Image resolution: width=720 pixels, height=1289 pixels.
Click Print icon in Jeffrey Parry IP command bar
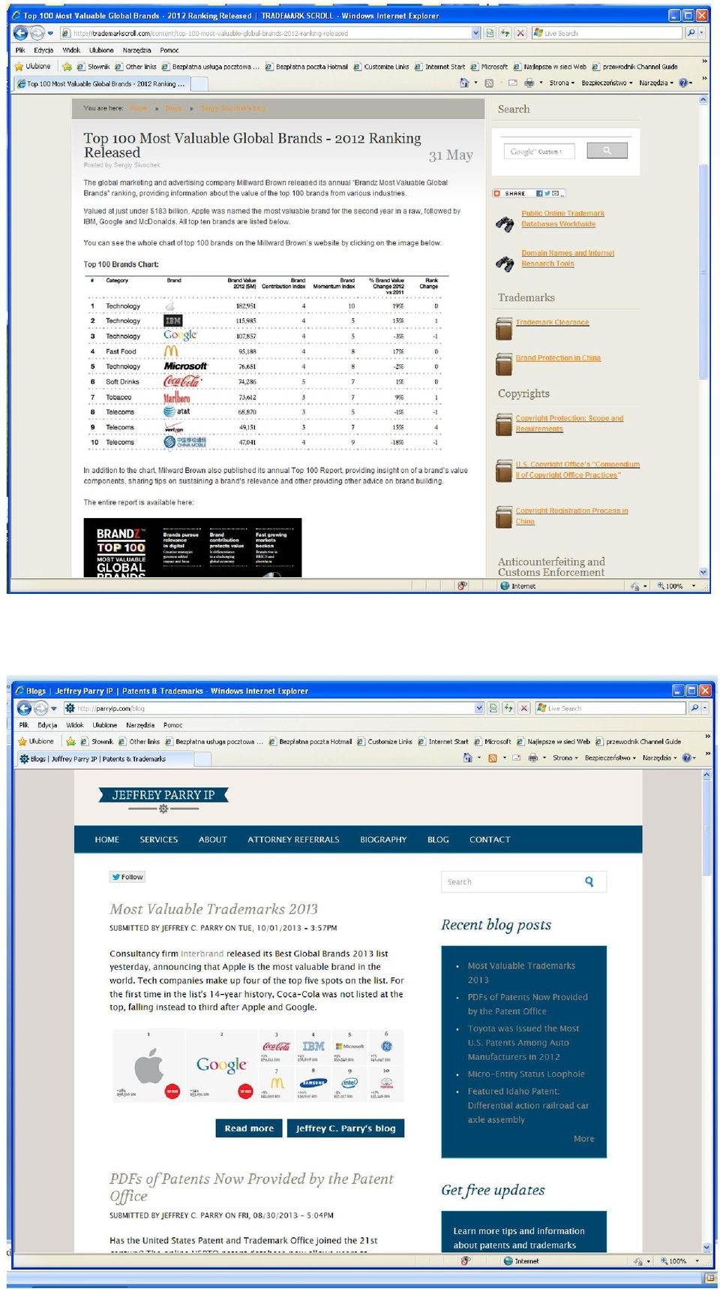click(532, 757)
